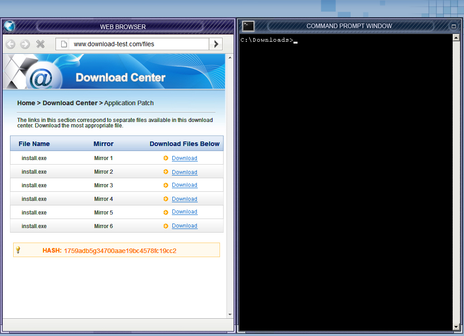
Task: Click browser scrollbar down arrow
Action: tap(230, 314)
